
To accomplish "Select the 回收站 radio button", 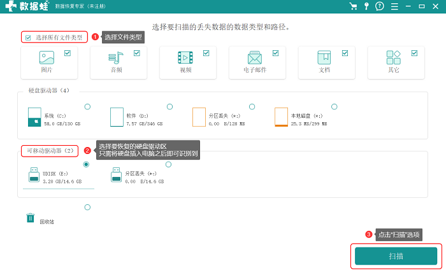I will coord(87,207).
